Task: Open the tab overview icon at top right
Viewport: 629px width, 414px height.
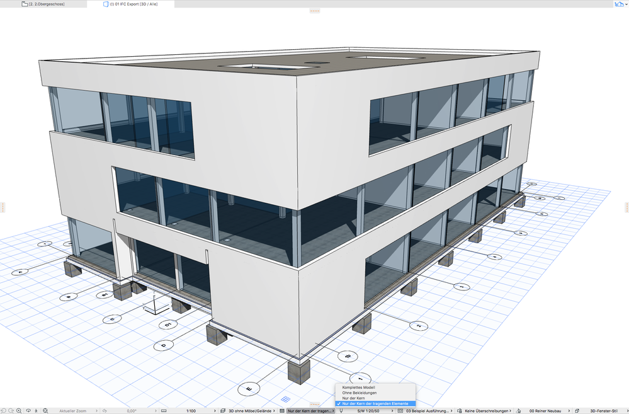Action: (x=620, y=4)
